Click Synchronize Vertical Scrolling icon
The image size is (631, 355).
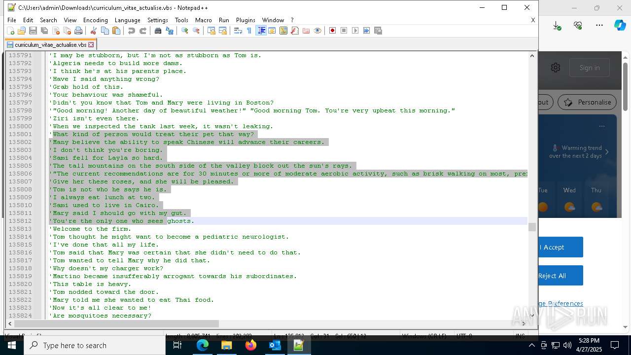[x=211, y=31]
